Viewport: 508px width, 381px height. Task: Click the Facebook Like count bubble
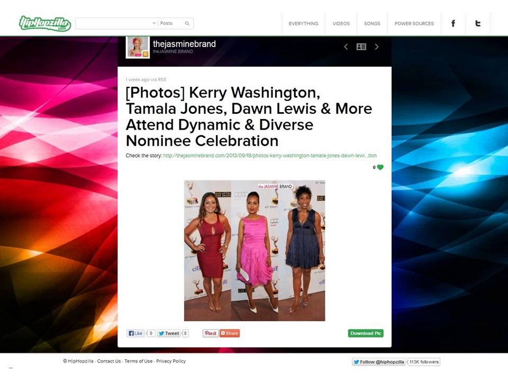click(151, 333)
